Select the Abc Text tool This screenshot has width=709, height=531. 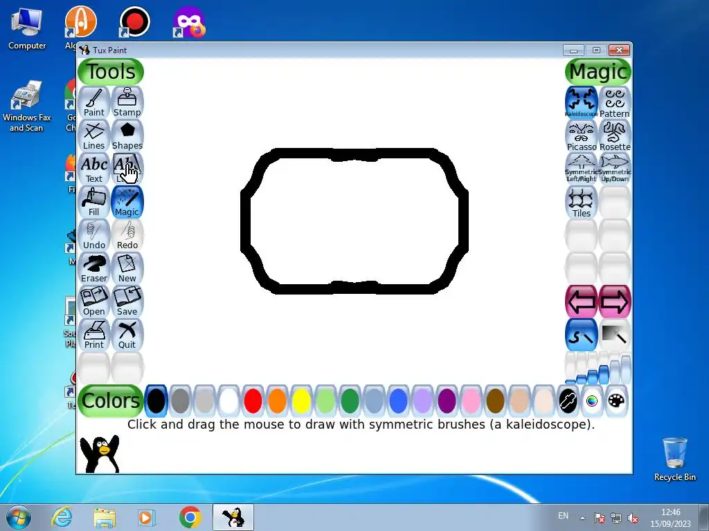[94, 169]
